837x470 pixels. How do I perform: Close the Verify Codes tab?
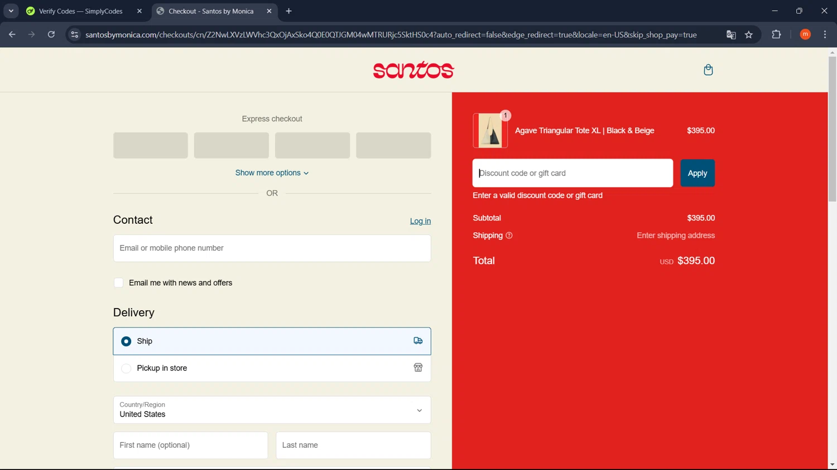coord(139,11)
